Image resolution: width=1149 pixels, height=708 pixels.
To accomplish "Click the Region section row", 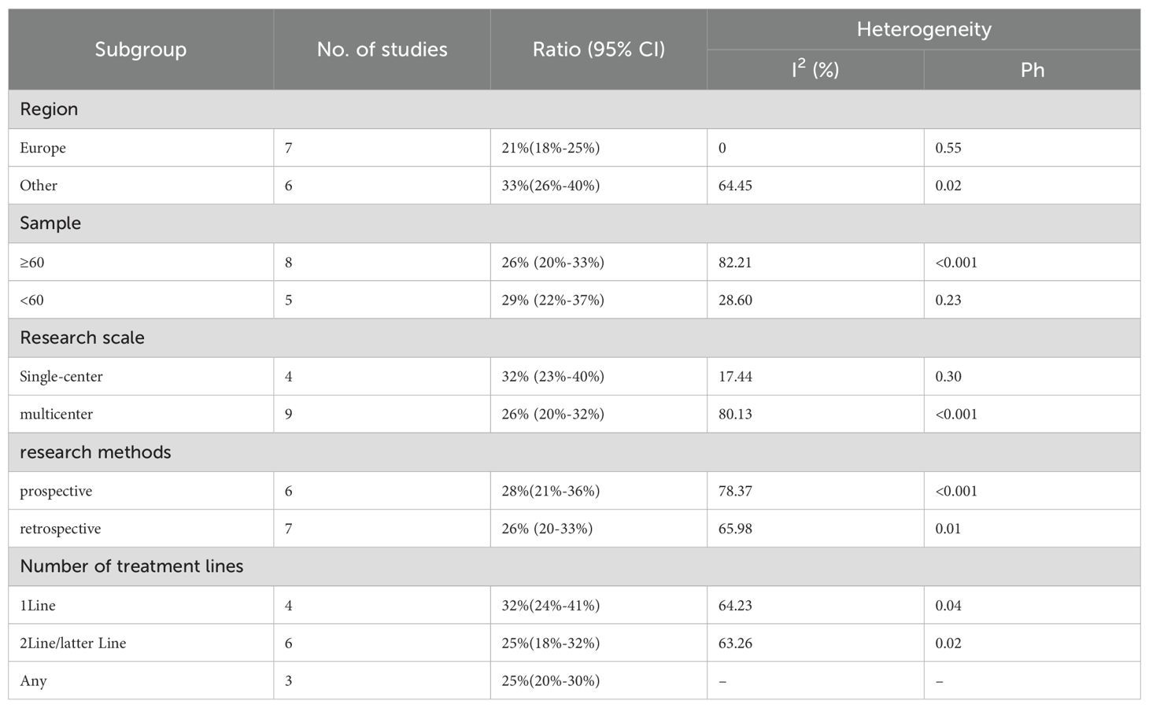I will tap(574, 109).
